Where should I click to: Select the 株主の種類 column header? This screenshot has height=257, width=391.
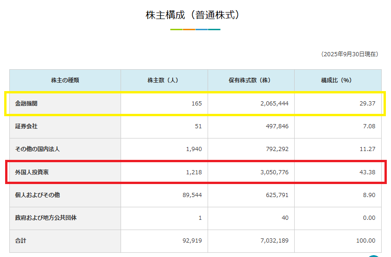pos(65,80)
